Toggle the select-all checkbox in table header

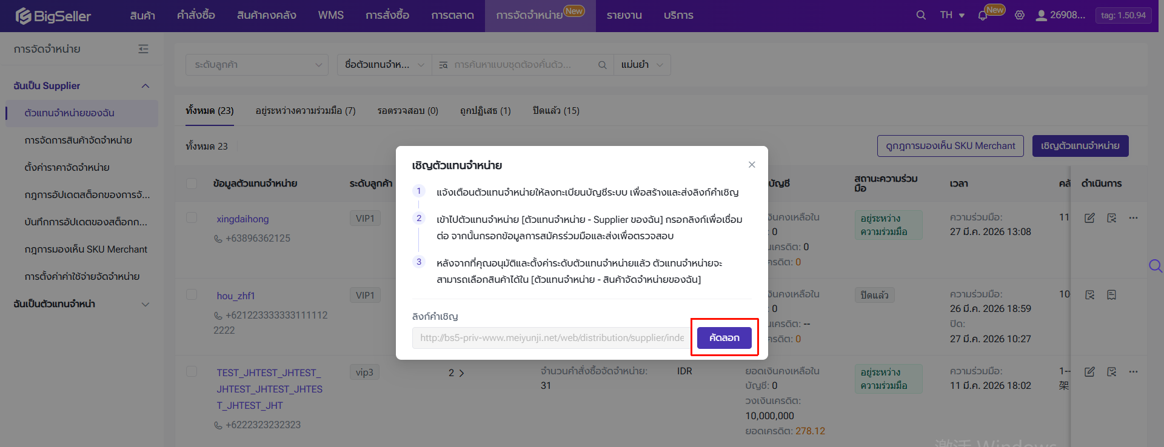[192, 184]
